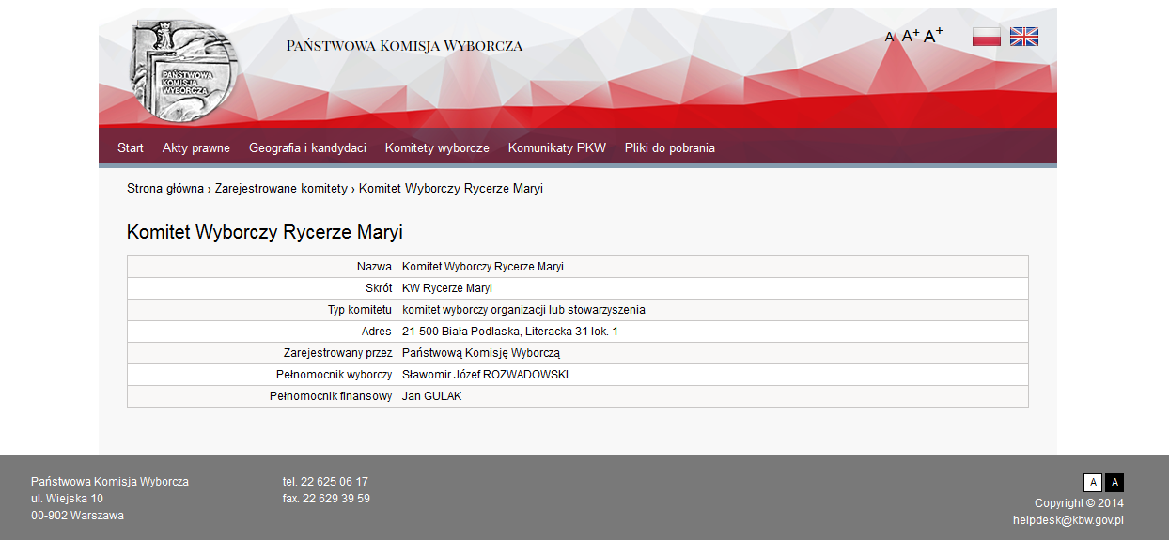Click footer text 00-902 Warszawa
Screen dimensions: 1169x540
click(x=77, y=516)
